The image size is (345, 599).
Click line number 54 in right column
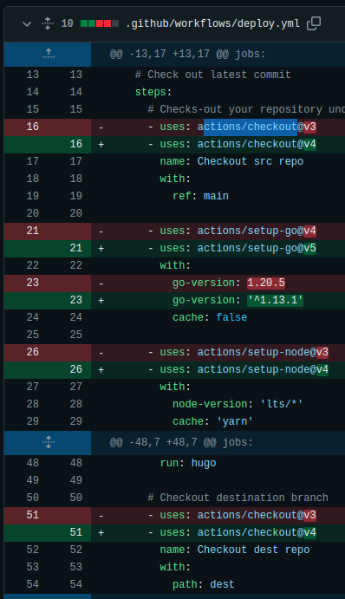coord(76,584)
